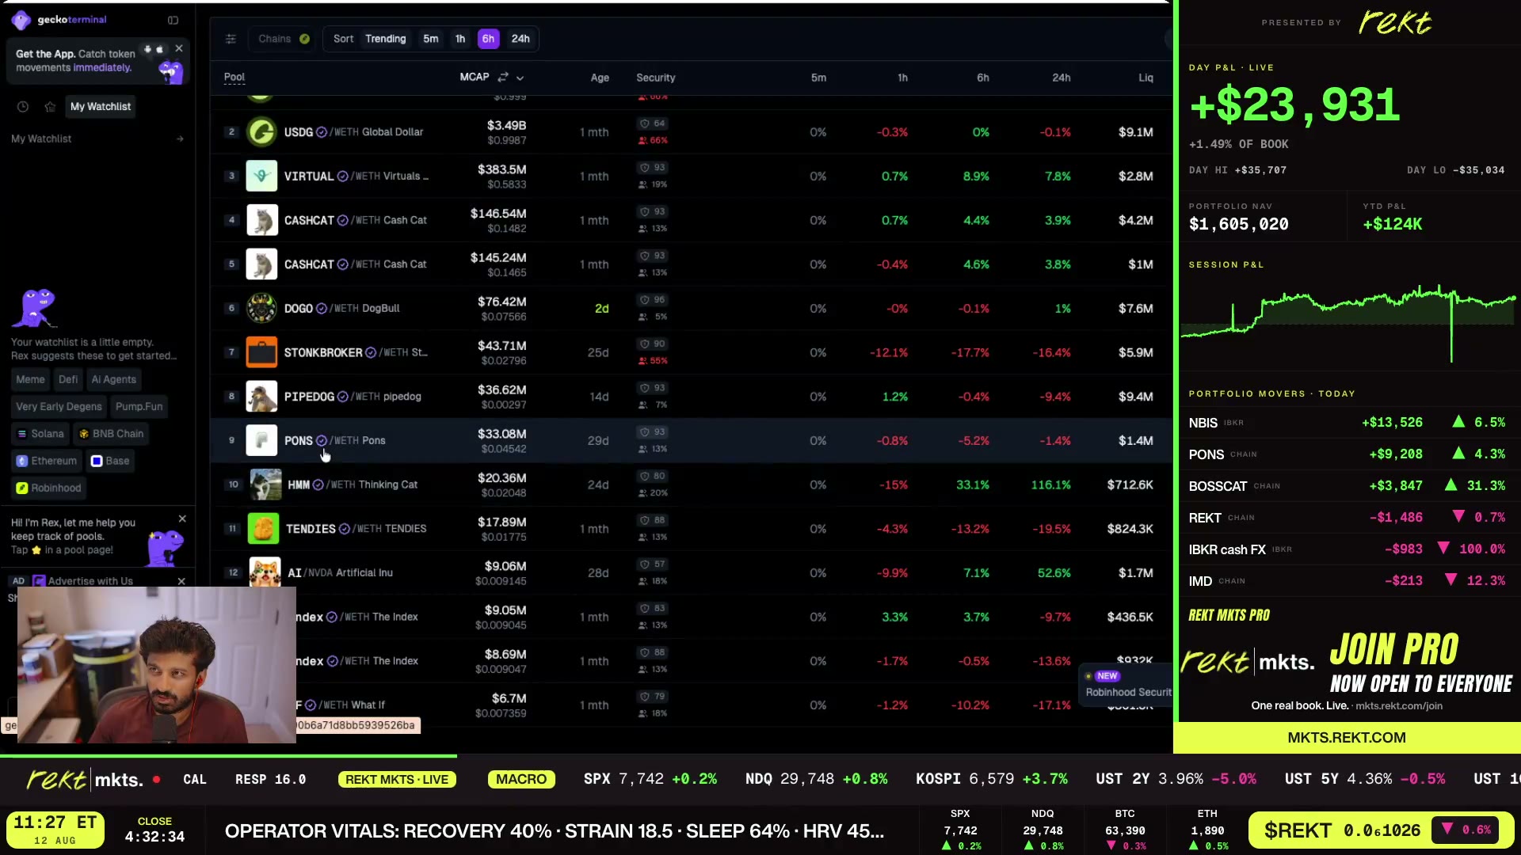This screenshot has width=1521, height=855.
Task: Collapse the sidebar with the panel icon
Action: click(x=173, y=20)
